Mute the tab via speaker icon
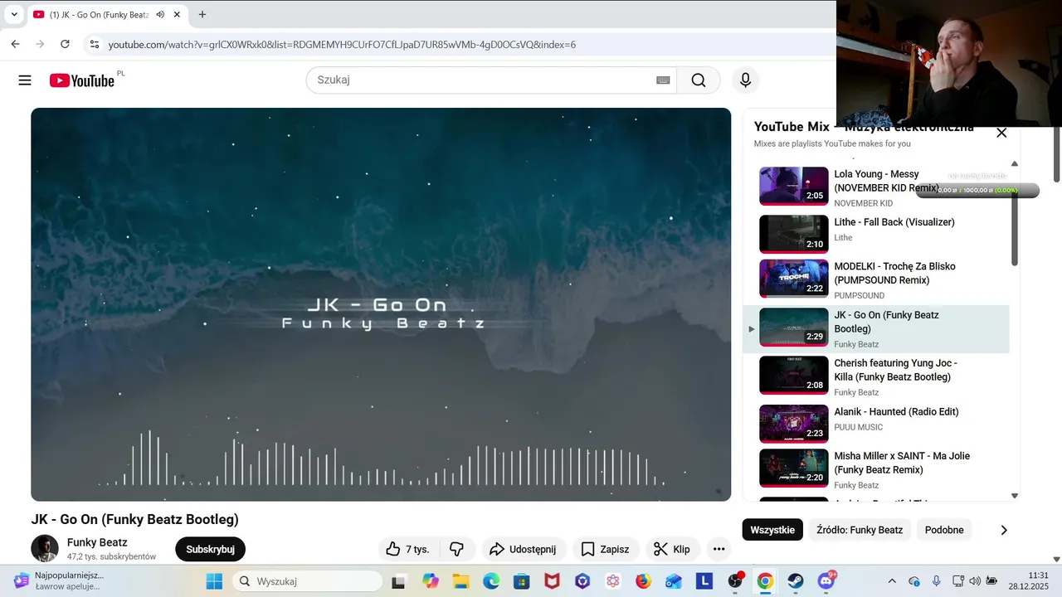The height and width of the screenshot is (597, 1062). pyautogui.click(x=160, y=14)
